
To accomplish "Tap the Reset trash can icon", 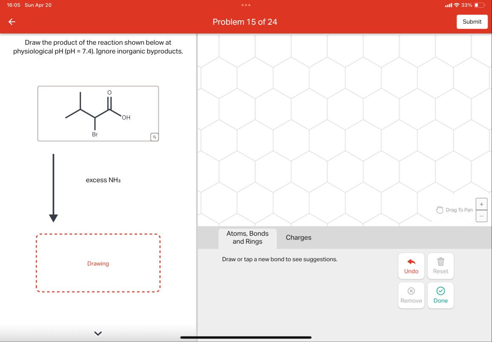I will coord(441,262).
